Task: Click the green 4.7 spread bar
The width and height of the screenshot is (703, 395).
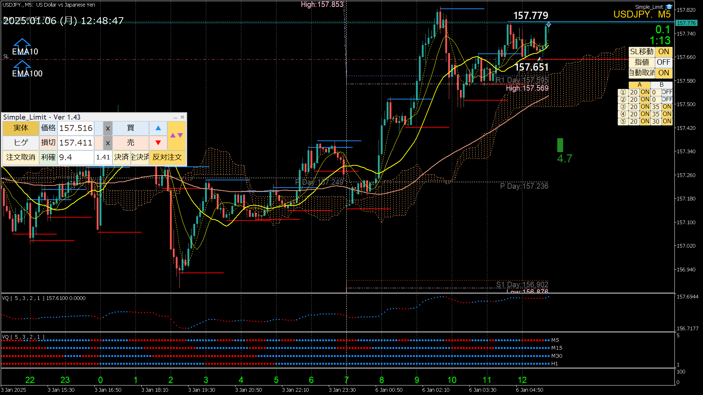Action: click(x=560, y=145)
